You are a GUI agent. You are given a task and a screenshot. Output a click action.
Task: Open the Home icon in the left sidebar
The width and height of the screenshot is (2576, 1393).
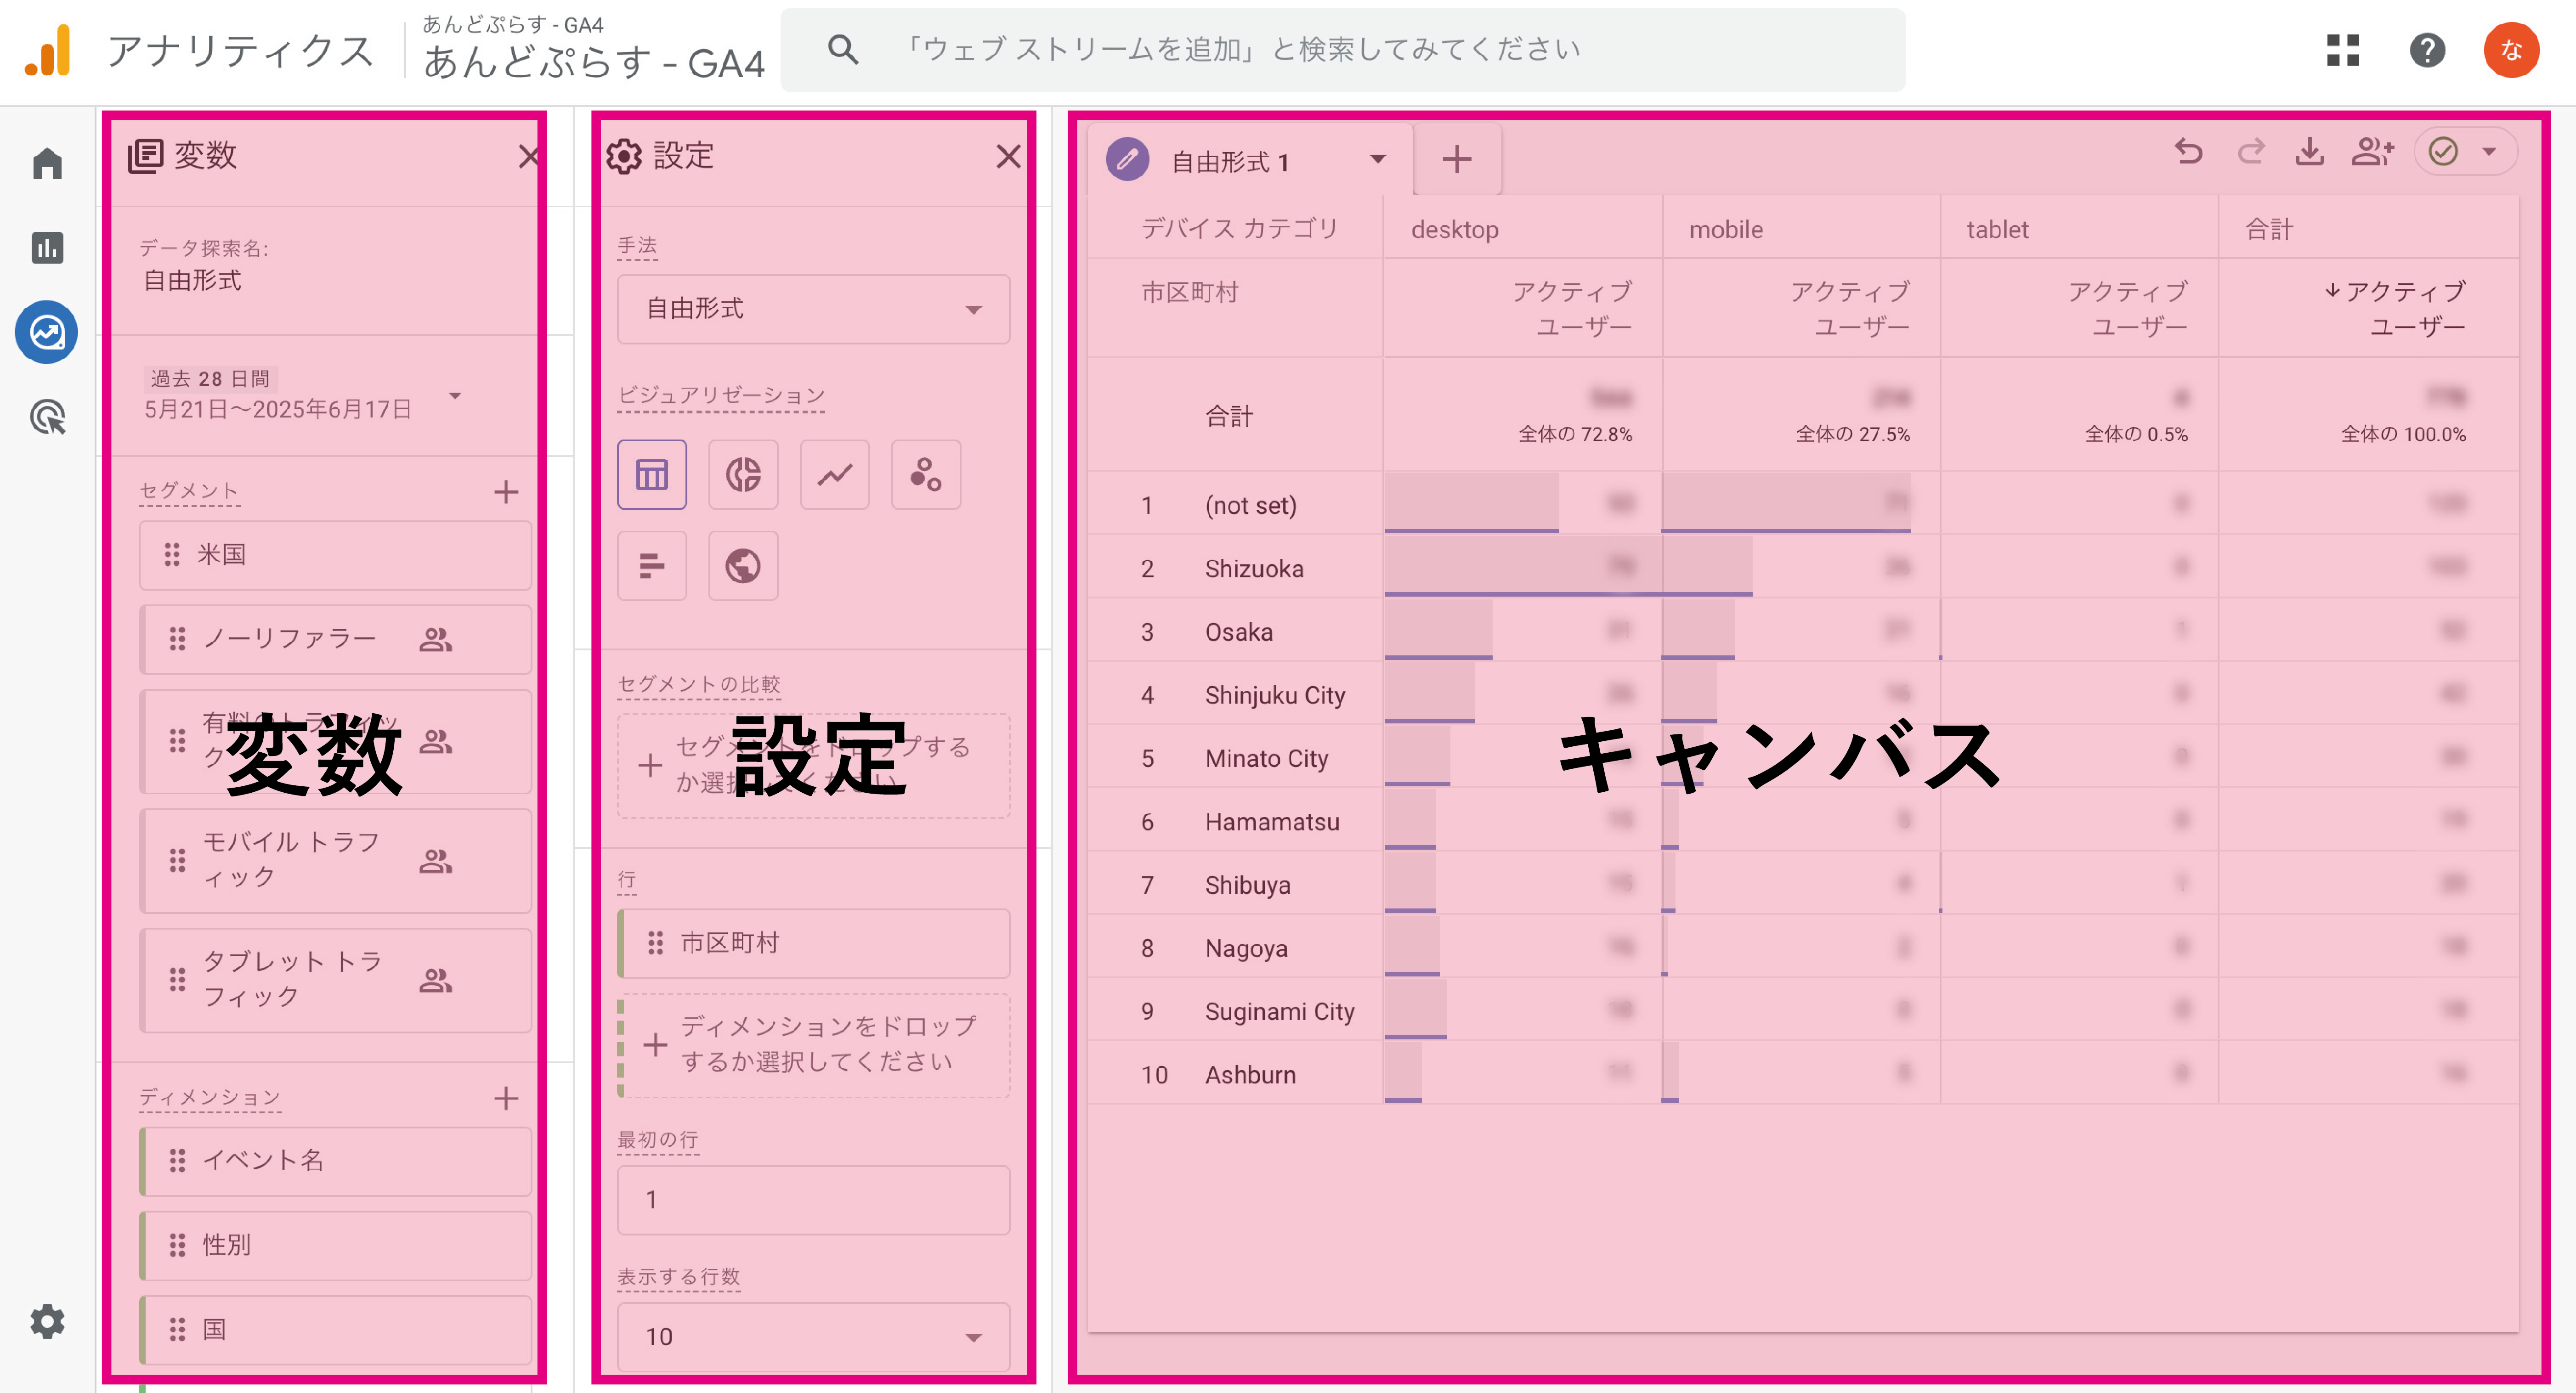click(x=47, y=163)
